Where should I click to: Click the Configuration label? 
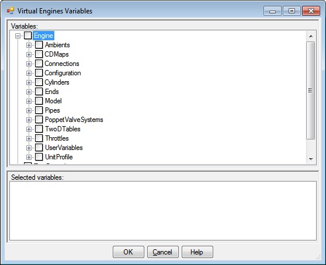tap(63, 73)
